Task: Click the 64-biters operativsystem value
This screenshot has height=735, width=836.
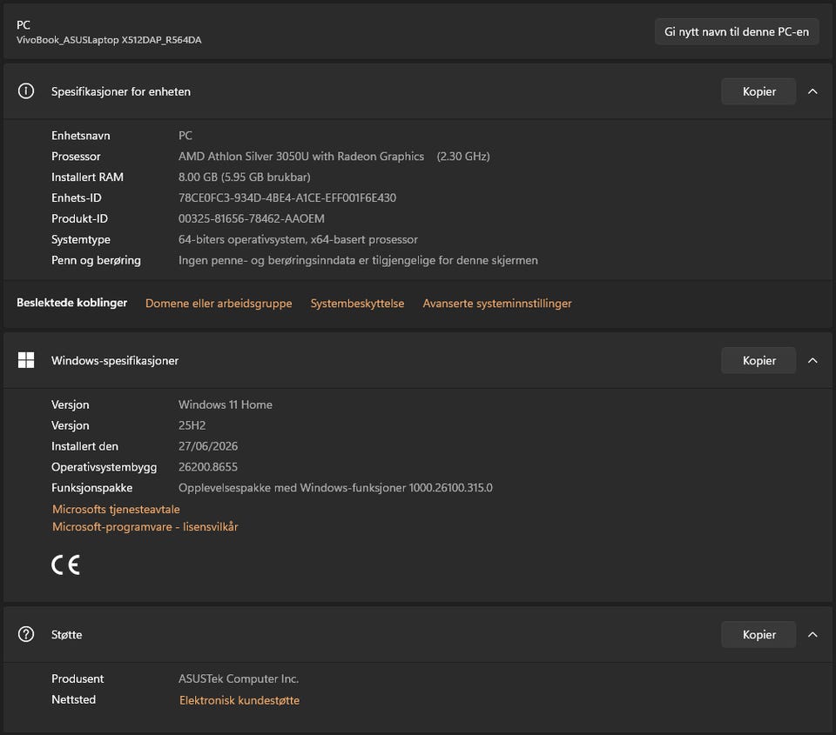Action: (298, 240)
